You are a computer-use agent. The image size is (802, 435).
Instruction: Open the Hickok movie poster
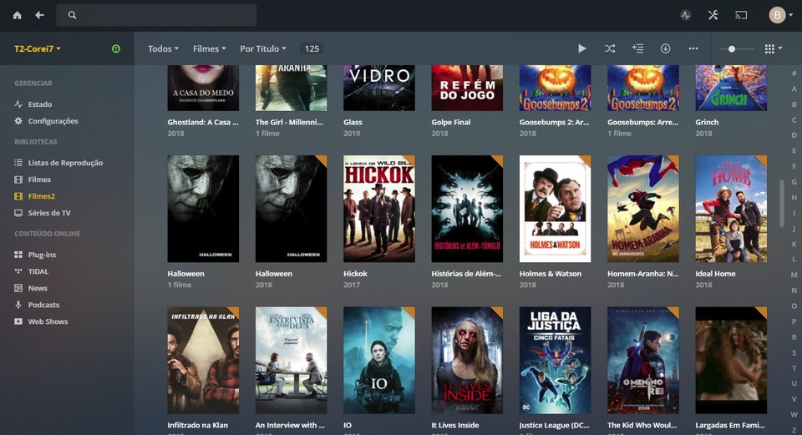[x=379, y=209]
